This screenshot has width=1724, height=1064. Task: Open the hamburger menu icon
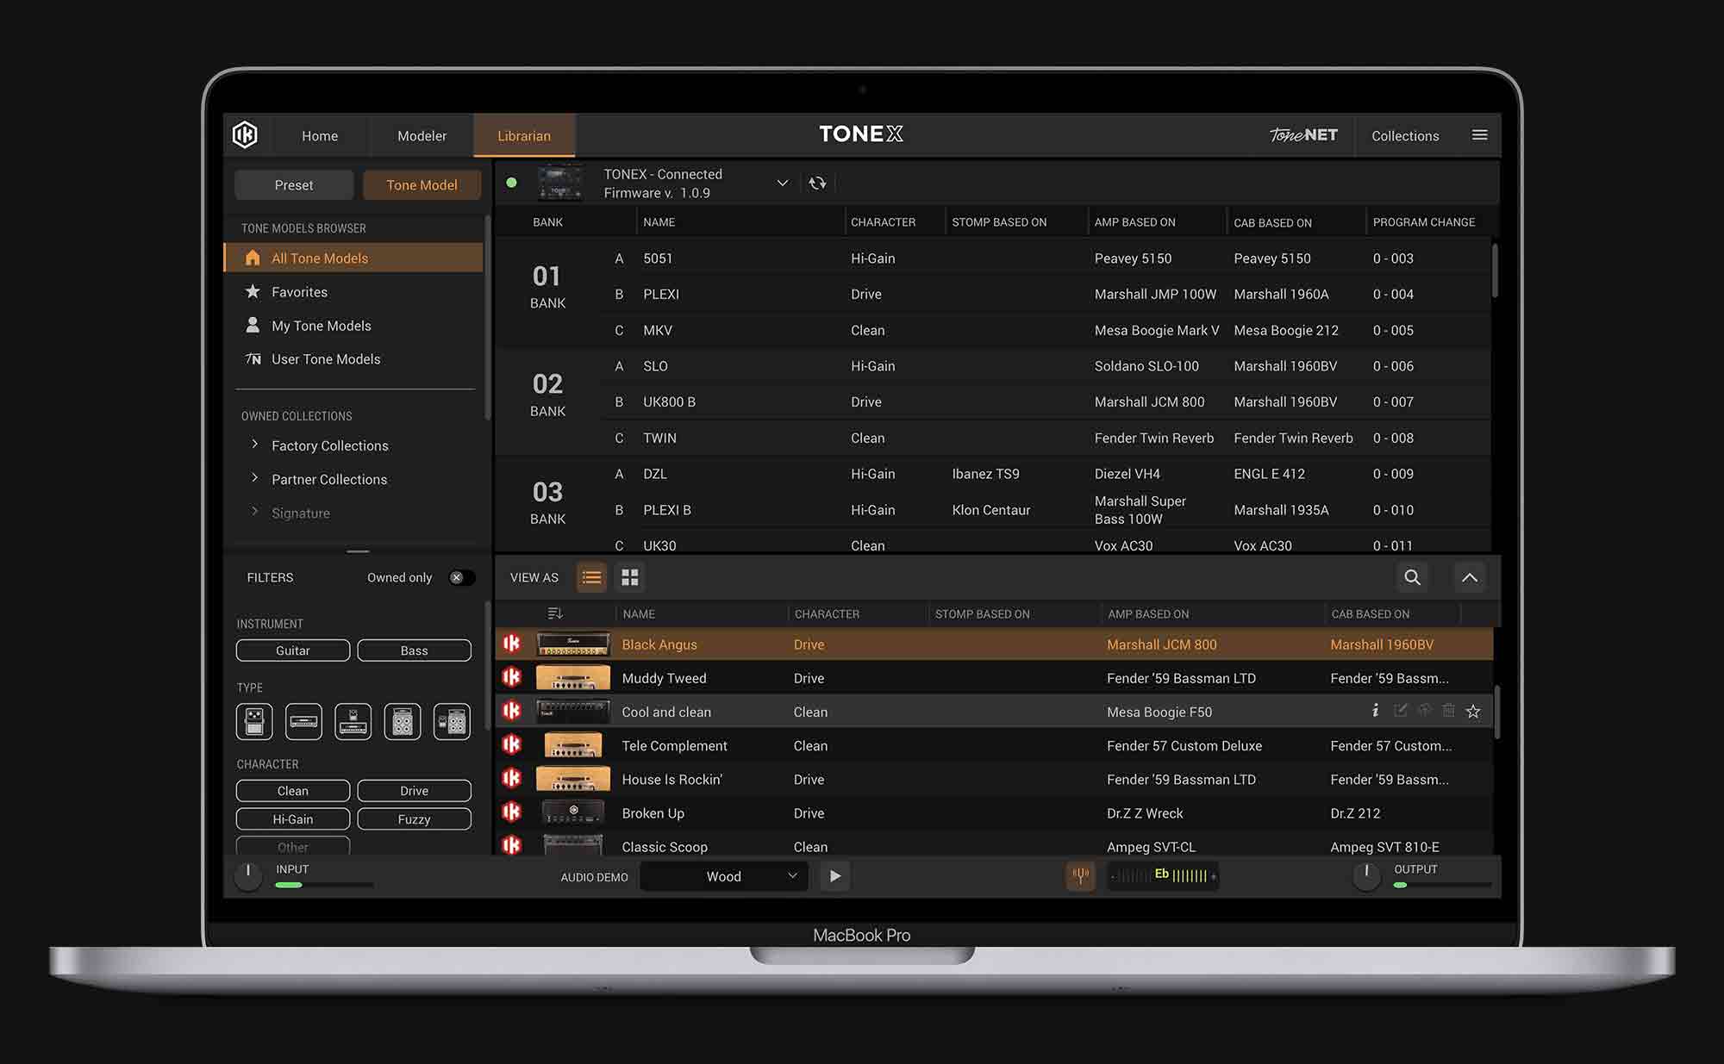point(1479,135)
